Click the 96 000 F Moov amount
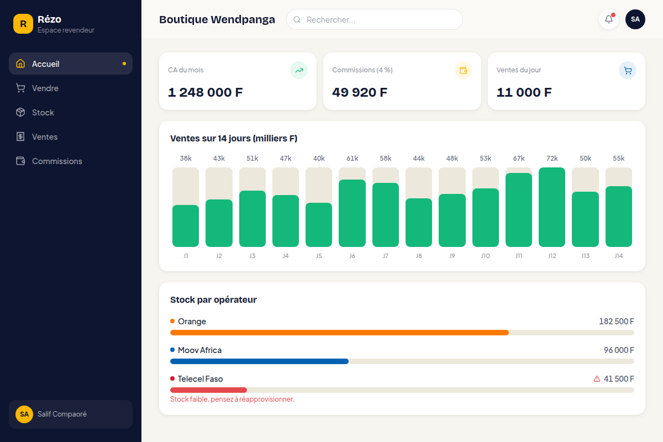 (619, 350)
